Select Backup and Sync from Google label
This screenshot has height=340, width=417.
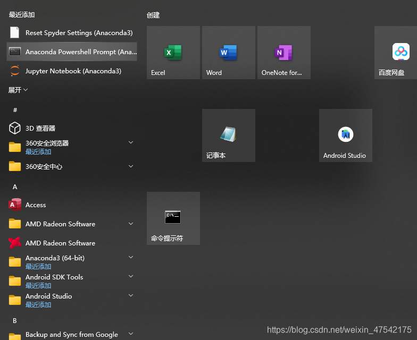[71, 335]
